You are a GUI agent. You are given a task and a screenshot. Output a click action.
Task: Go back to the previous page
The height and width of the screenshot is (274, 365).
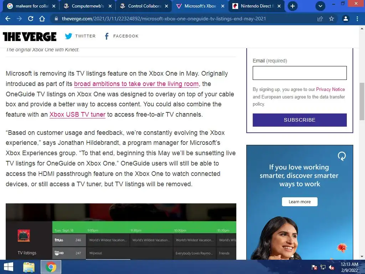[x=8, y=19]
